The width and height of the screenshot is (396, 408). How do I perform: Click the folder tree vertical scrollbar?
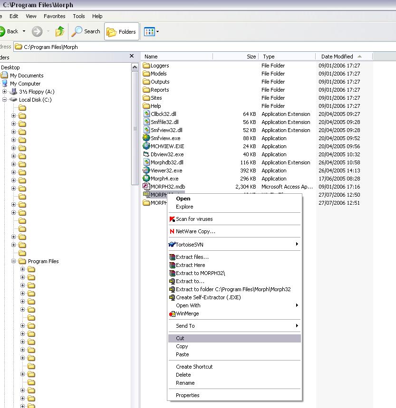click(135, 128)
